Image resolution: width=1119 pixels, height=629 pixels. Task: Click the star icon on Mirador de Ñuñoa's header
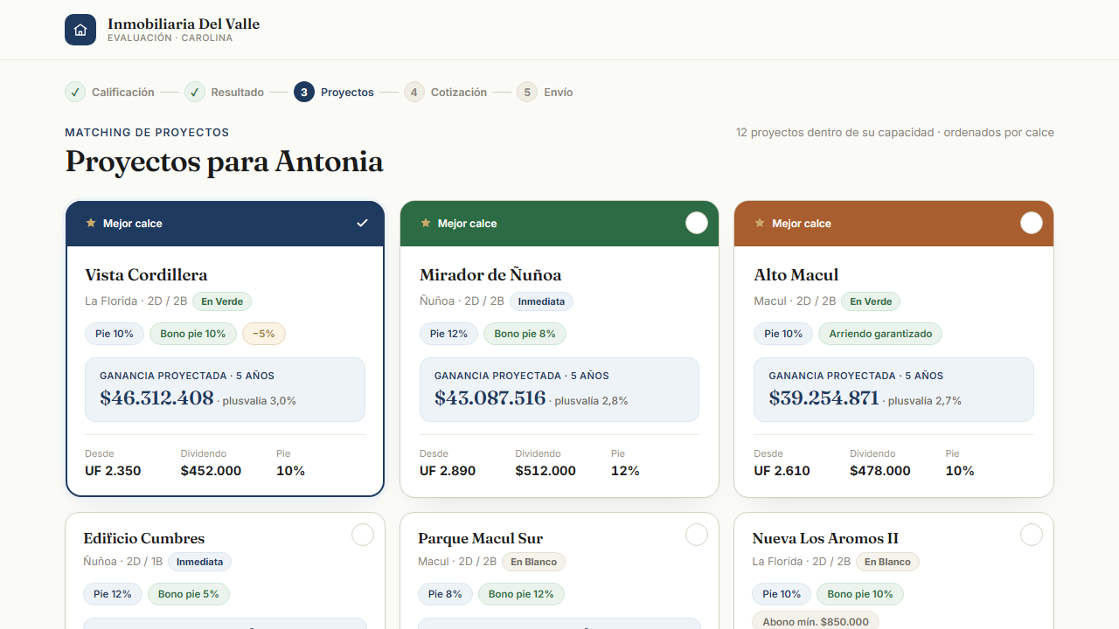pyautogui.click(x=426, y=223)
